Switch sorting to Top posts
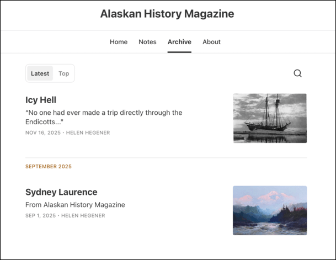Viewport: 336px width, 260px height. pos(64,73)
